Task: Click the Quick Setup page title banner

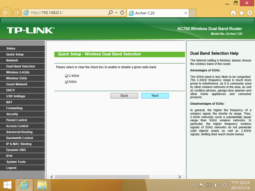Action: [x=120, y=54]
